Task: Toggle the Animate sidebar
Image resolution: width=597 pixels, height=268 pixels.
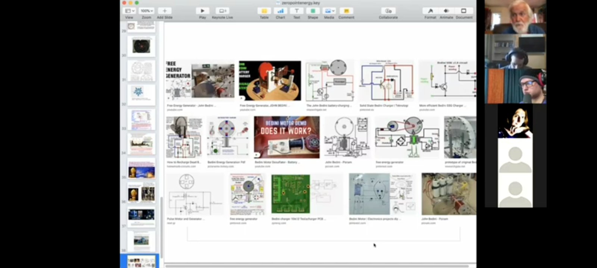Action: tap(446, 11)
